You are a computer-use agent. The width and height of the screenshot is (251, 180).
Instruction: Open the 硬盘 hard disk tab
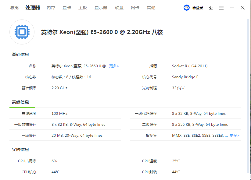point(119,8)
